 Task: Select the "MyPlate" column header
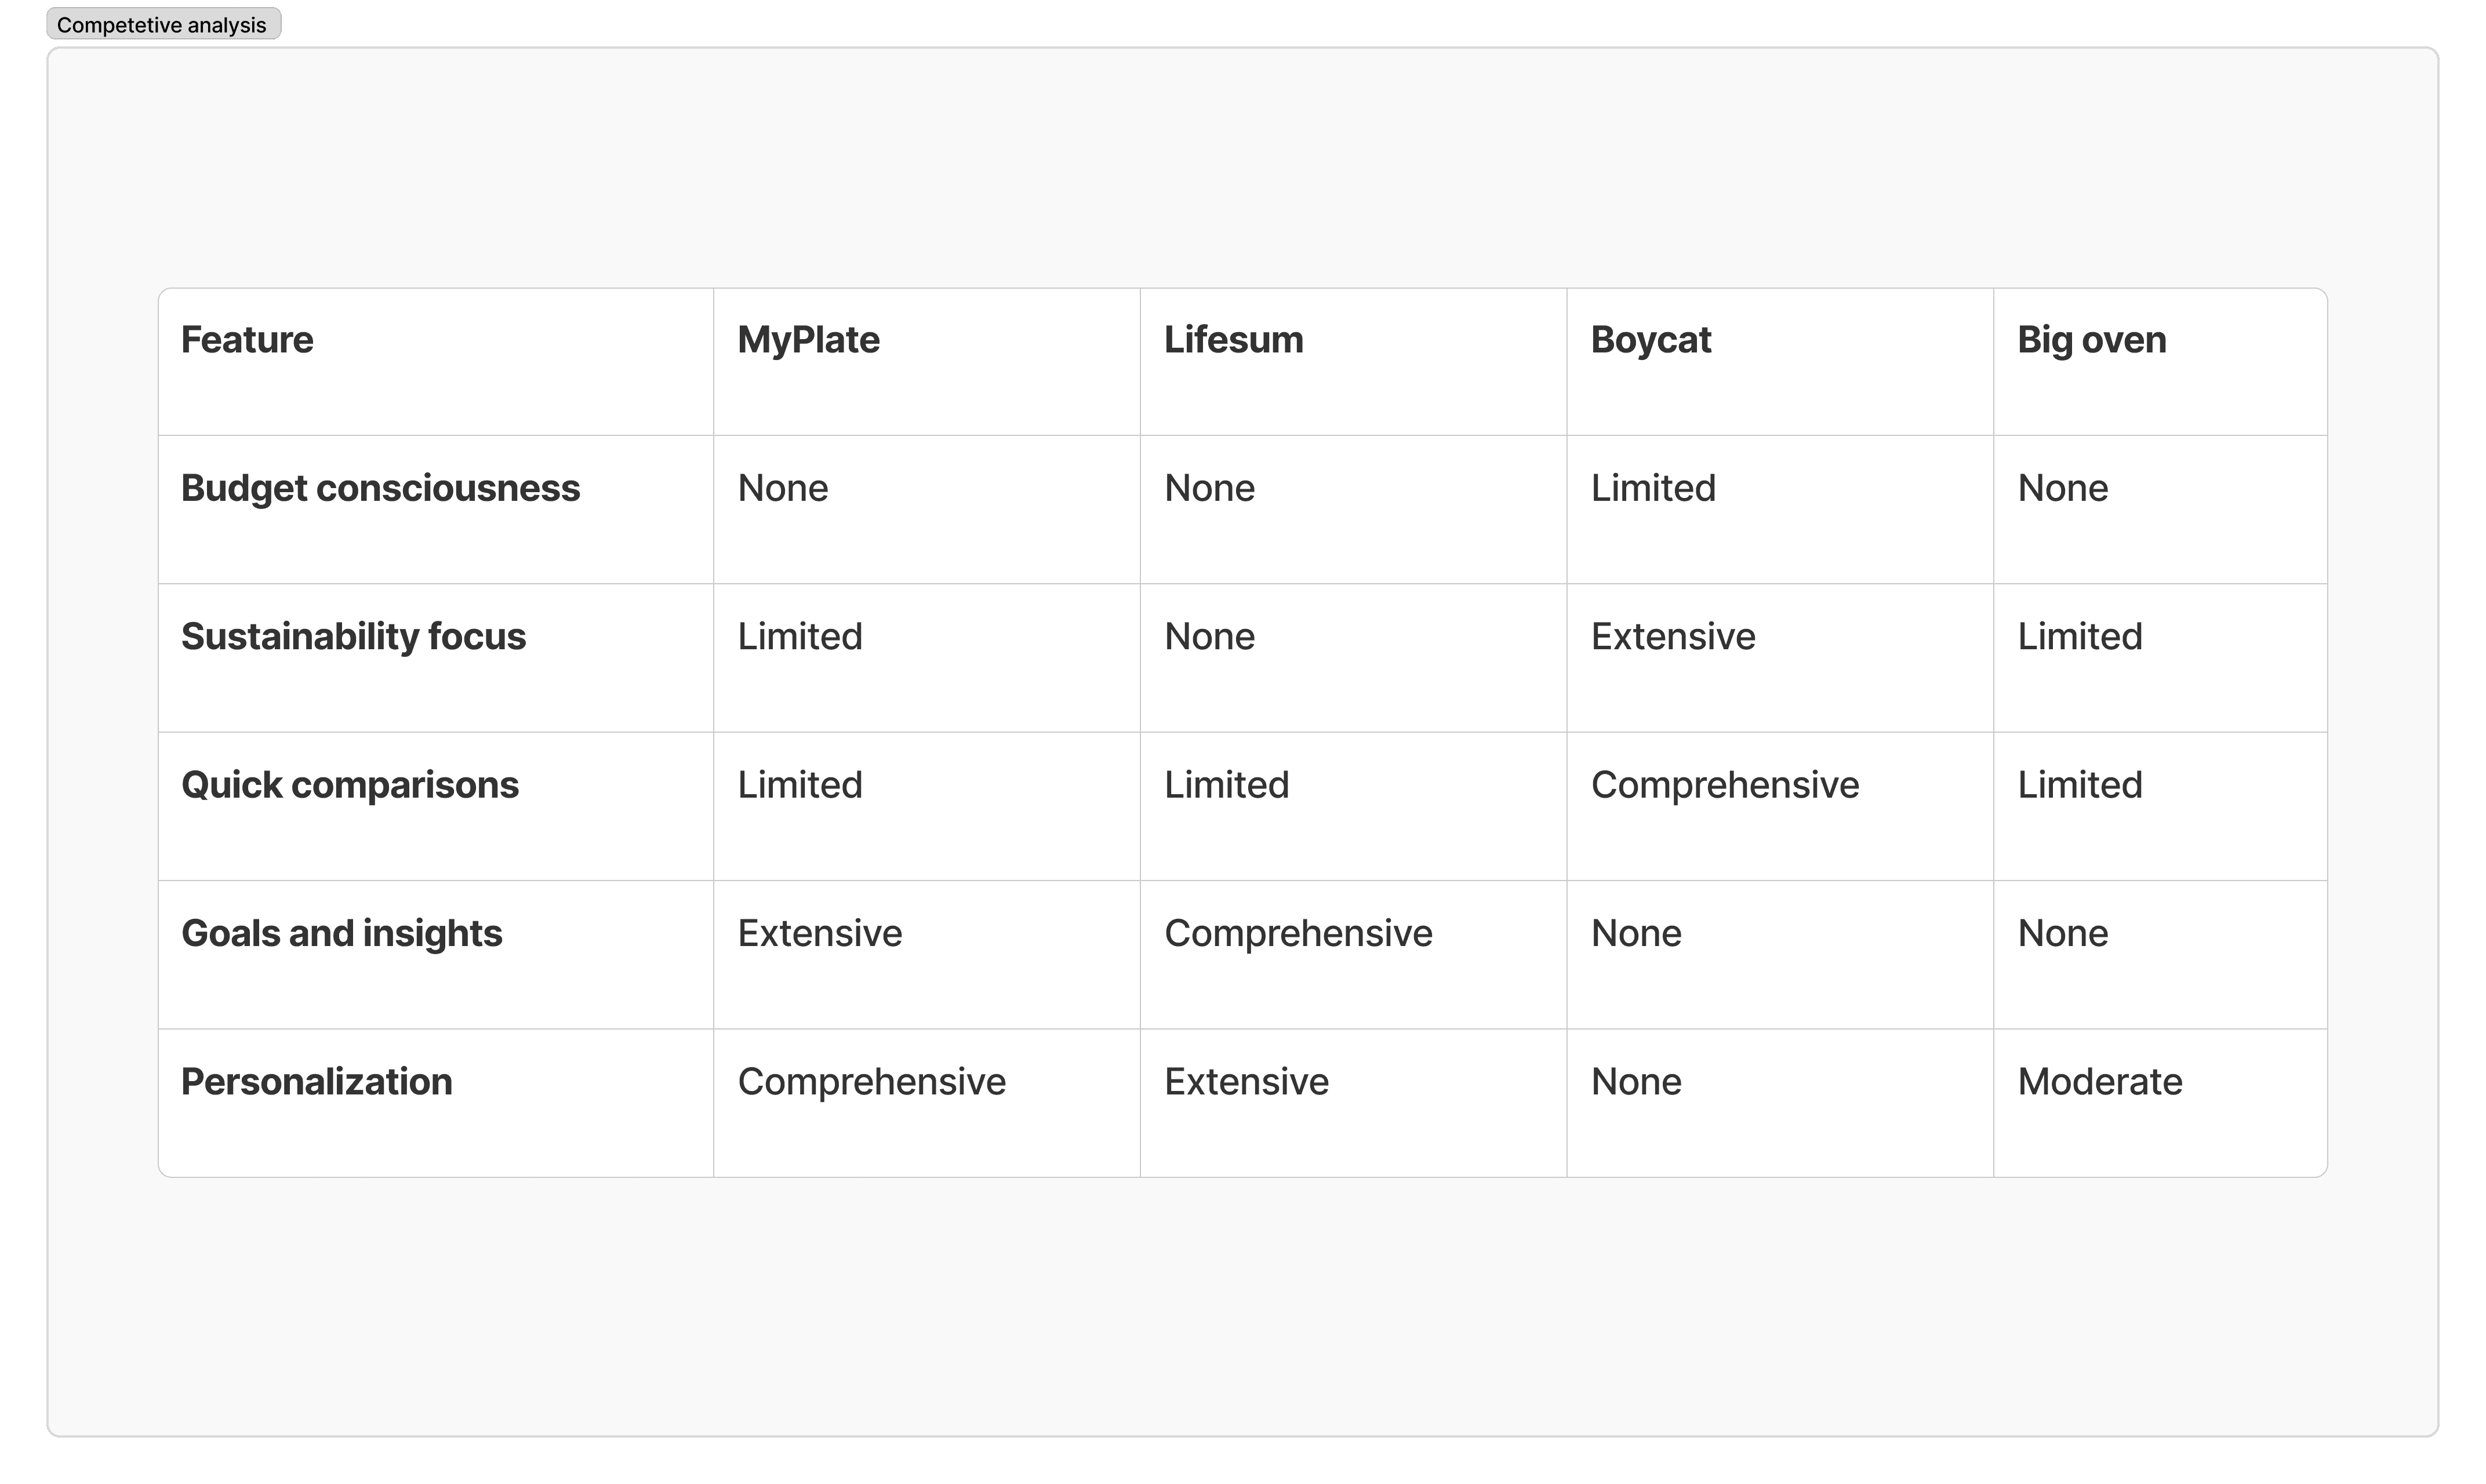(808, 340)
